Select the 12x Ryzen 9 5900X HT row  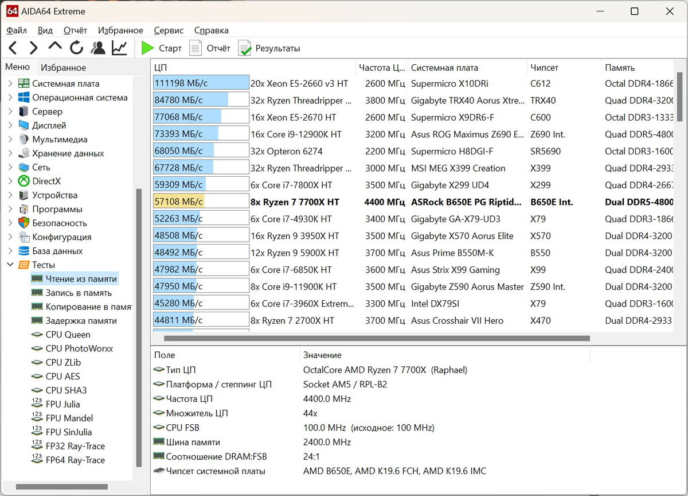tap(412, 253)
